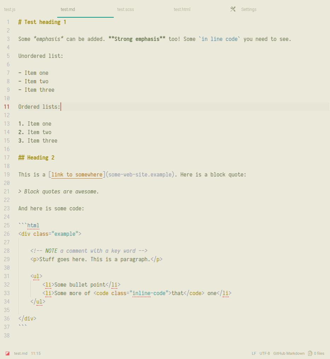Click the '**Strong emphasis**' text

click(137, 39)
